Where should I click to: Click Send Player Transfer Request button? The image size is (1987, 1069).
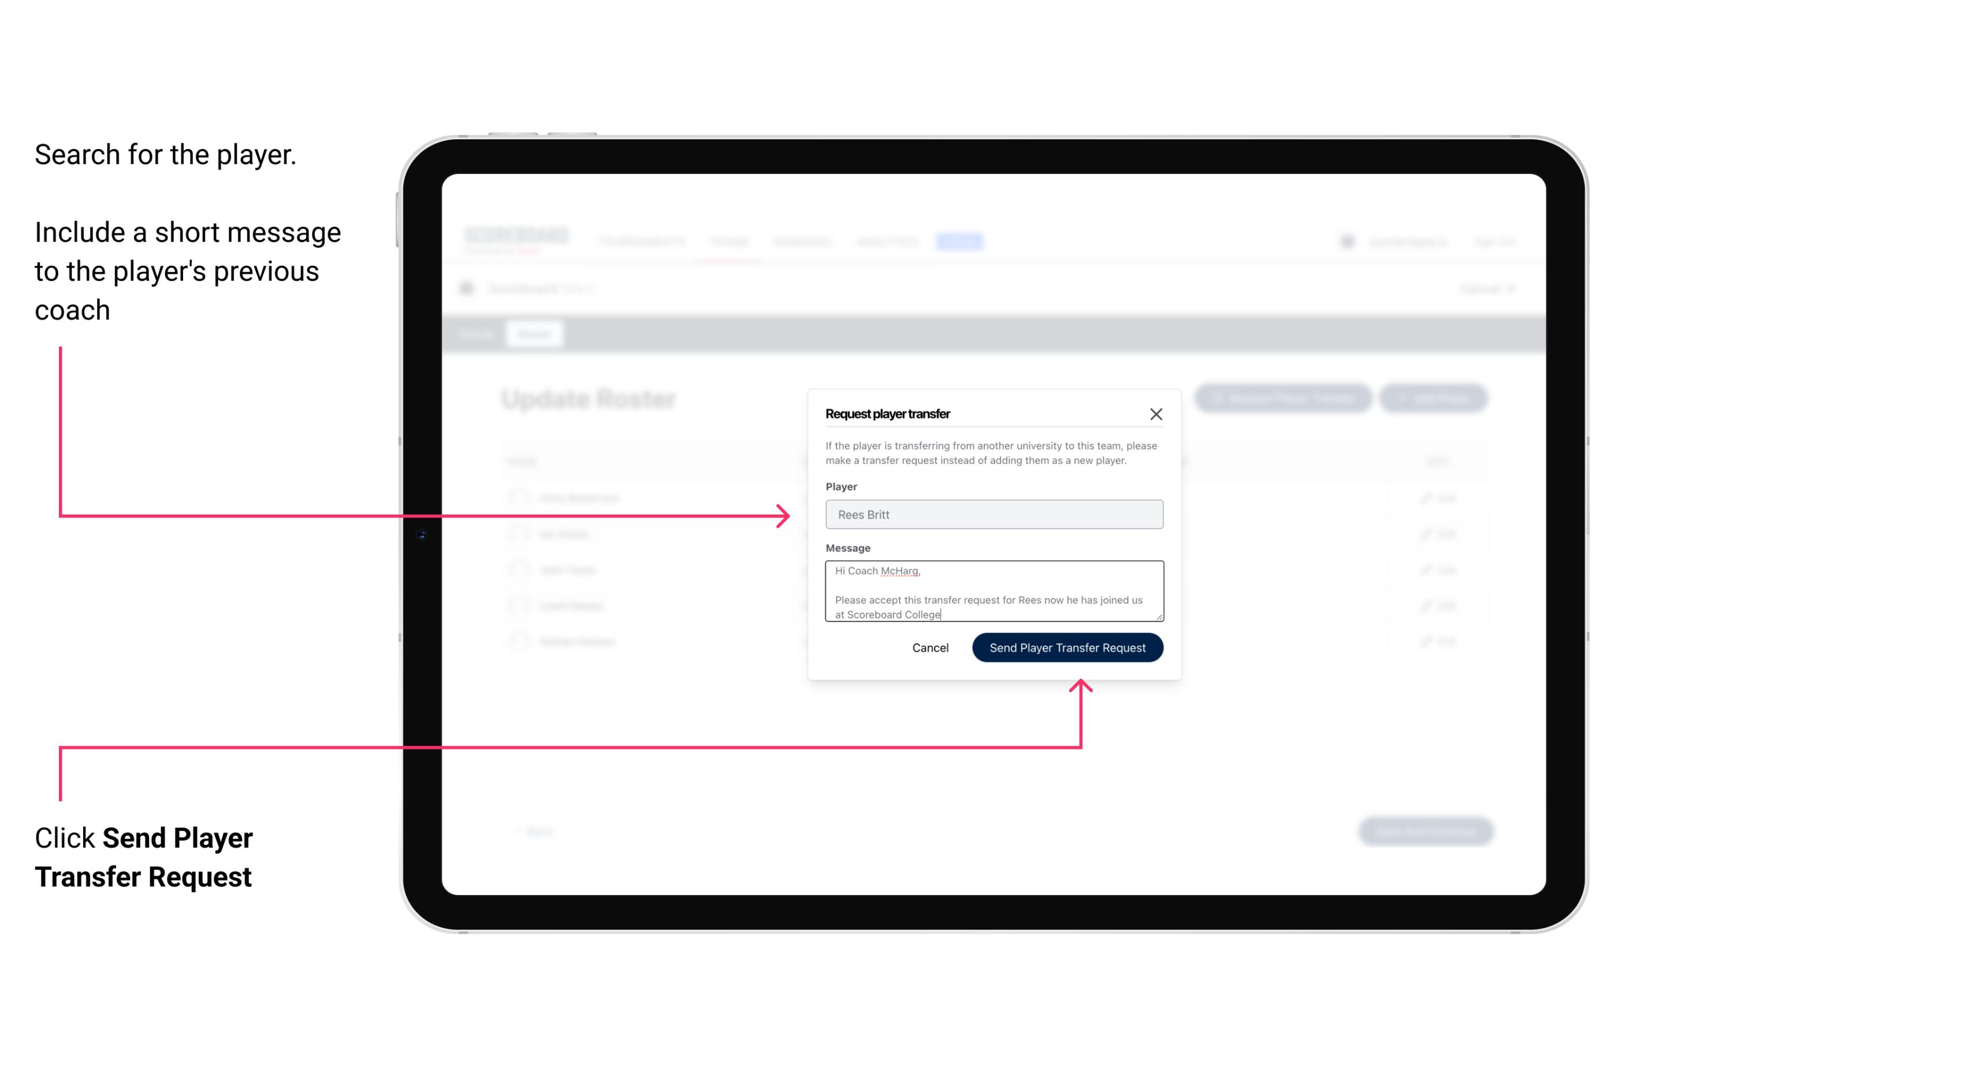[x=1067, y=646]
